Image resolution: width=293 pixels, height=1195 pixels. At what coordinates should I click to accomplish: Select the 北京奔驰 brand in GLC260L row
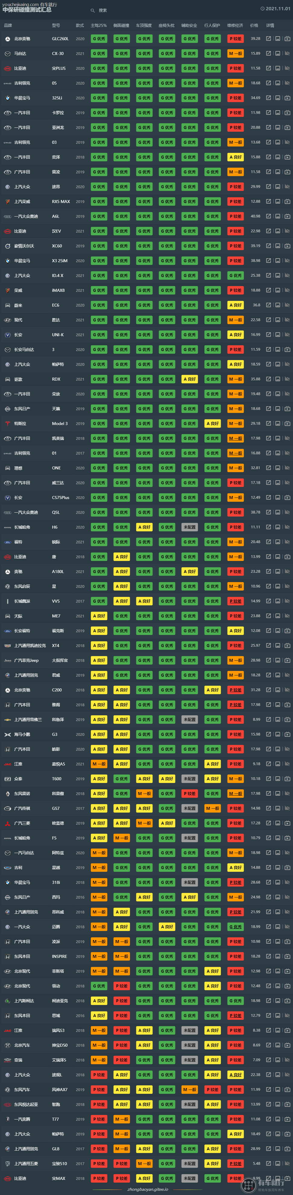[x=22, y=39]
